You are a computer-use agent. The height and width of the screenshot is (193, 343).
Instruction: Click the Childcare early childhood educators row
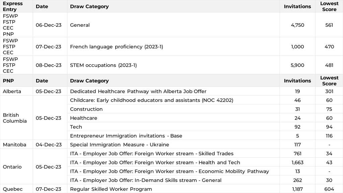click(151, 100)
